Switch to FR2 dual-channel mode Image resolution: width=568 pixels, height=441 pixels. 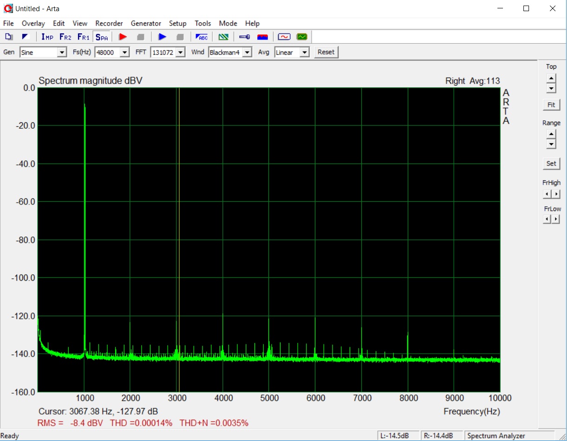[x=65, y=37]
